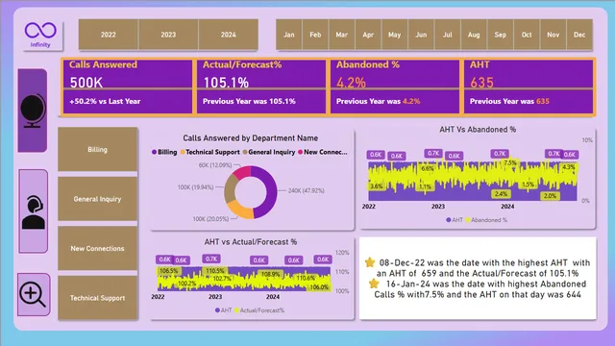The width and height of the screenshot is (615, 346).
Task: Filter by Billing department
Action: pos(97,150)
